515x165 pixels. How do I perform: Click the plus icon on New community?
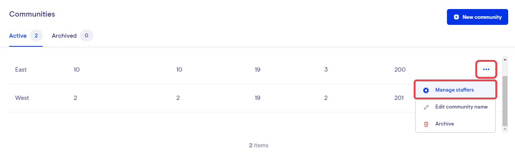point(456,17)
